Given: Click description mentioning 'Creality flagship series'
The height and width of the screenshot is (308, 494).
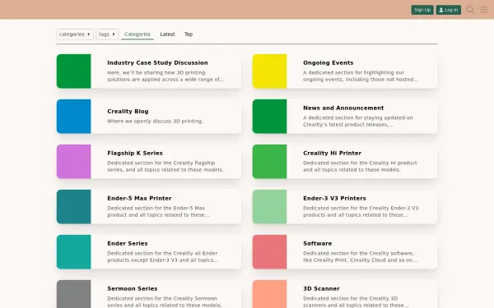Looking at the screenshot, I should [165, 166].
